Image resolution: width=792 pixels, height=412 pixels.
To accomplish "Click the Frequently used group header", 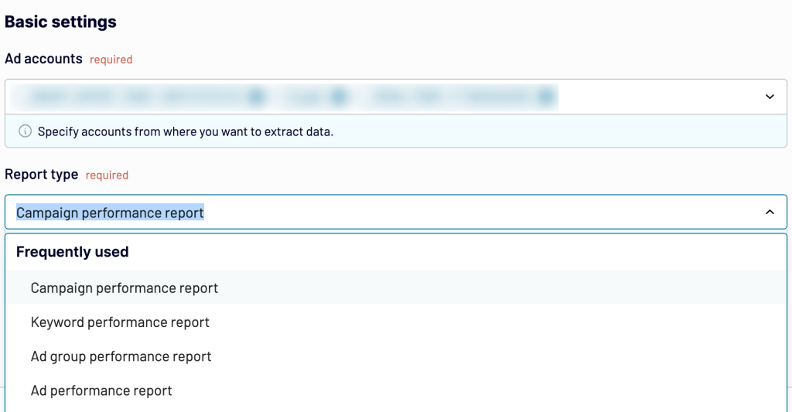I will pos(72,251).
